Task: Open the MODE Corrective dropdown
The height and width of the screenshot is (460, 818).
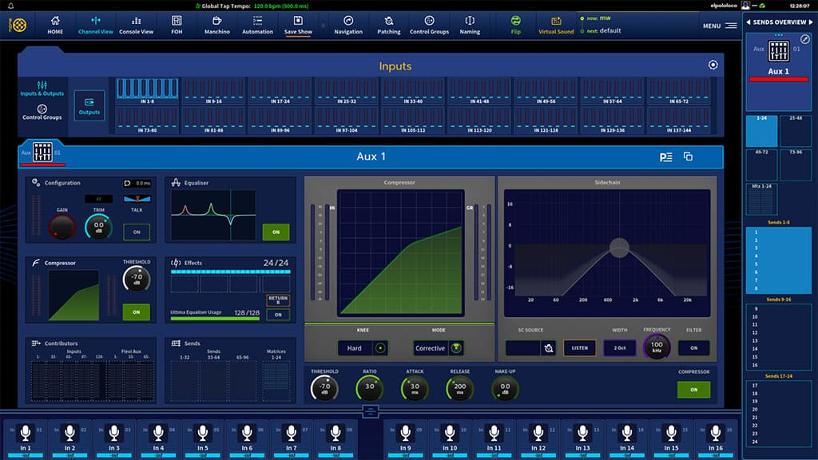Action: (439, 348)
